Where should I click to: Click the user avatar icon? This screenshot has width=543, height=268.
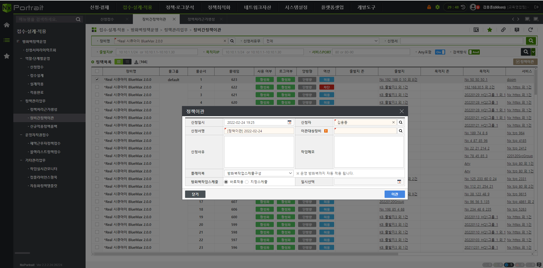pos(473,7)
